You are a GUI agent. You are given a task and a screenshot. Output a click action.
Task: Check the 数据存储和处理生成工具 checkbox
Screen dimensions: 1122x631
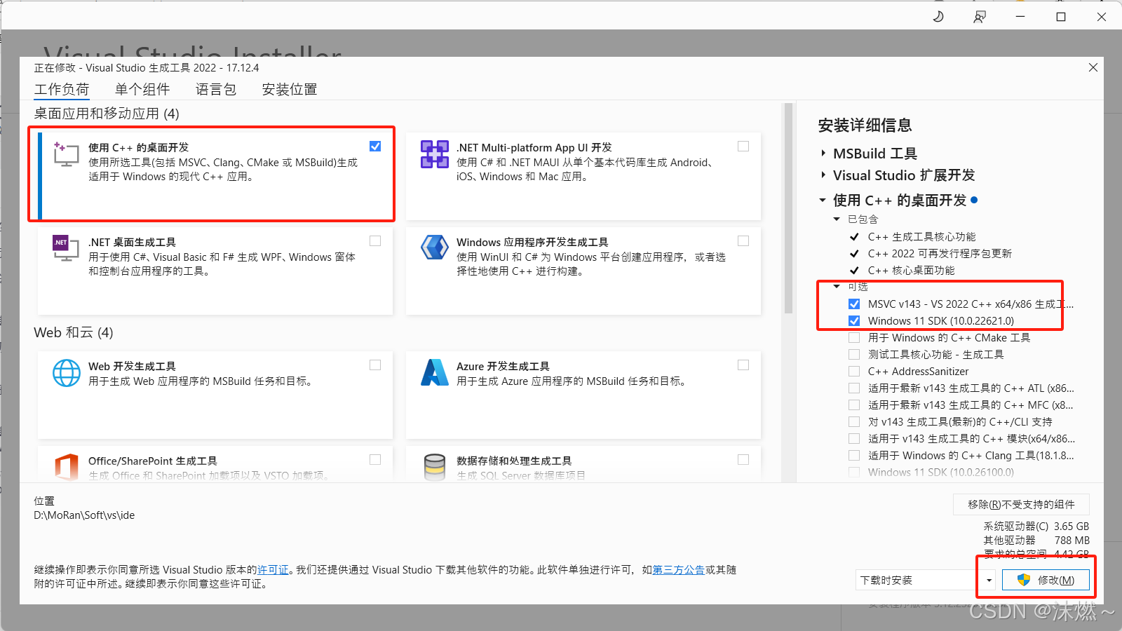tap(743, 459)
